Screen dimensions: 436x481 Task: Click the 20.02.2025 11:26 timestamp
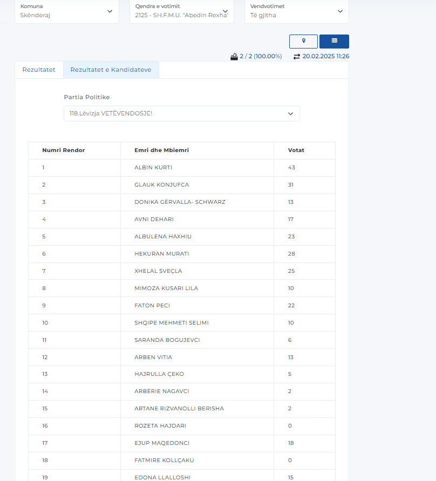coord(325,56)
